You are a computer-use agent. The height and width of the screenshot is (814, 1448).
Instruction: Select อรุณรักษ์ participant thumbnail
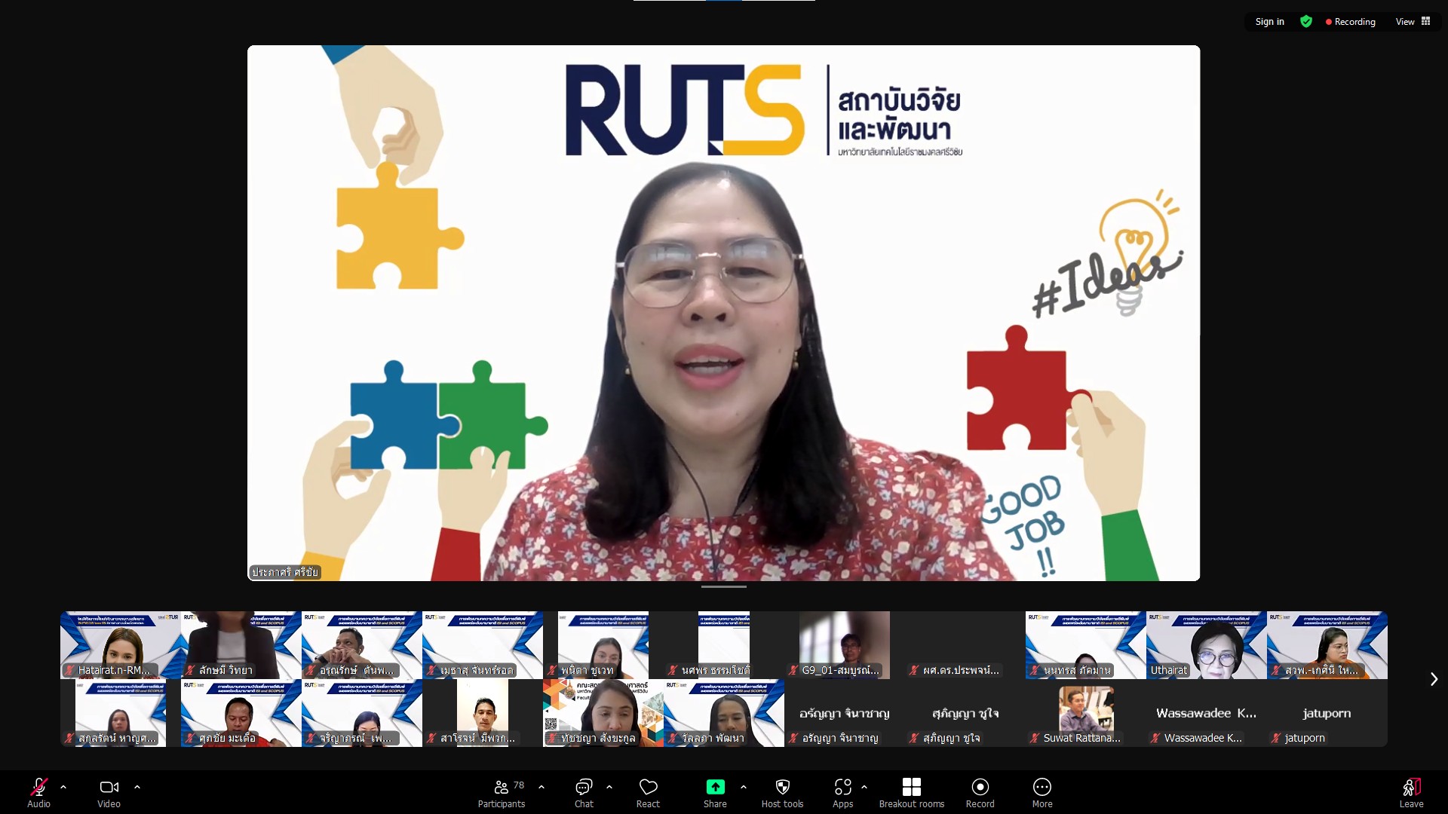[x=362, y=645]
